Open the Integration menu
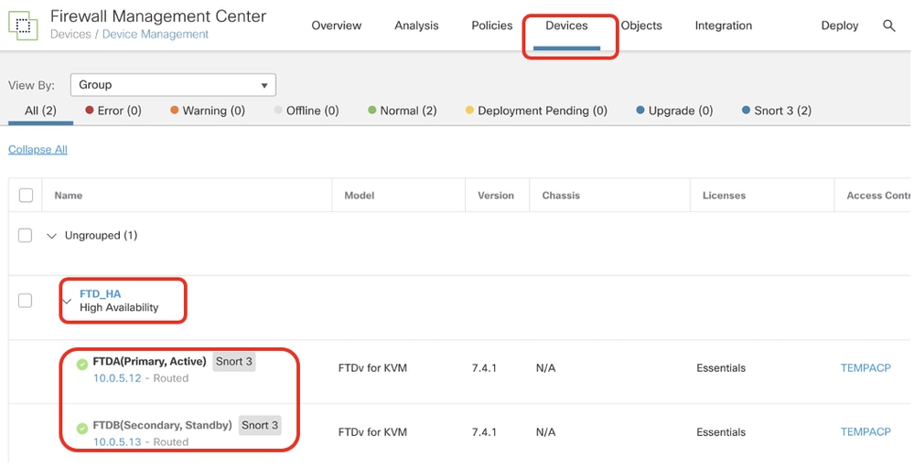Viewport: 914px width, 467px height. pos(724,26)
